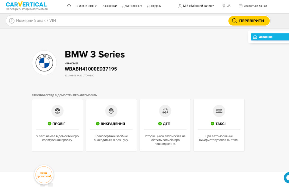289x187 pixels.
Task: Click text Цей автомобіль не використовувався як таксі
Action: (x=219, y=138)
